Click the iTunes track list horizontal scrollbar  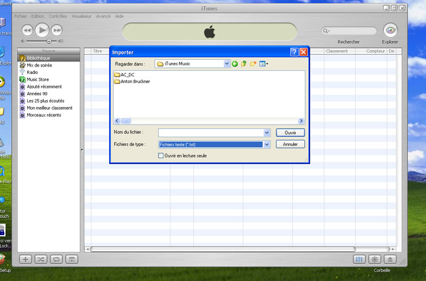[223, 249]
